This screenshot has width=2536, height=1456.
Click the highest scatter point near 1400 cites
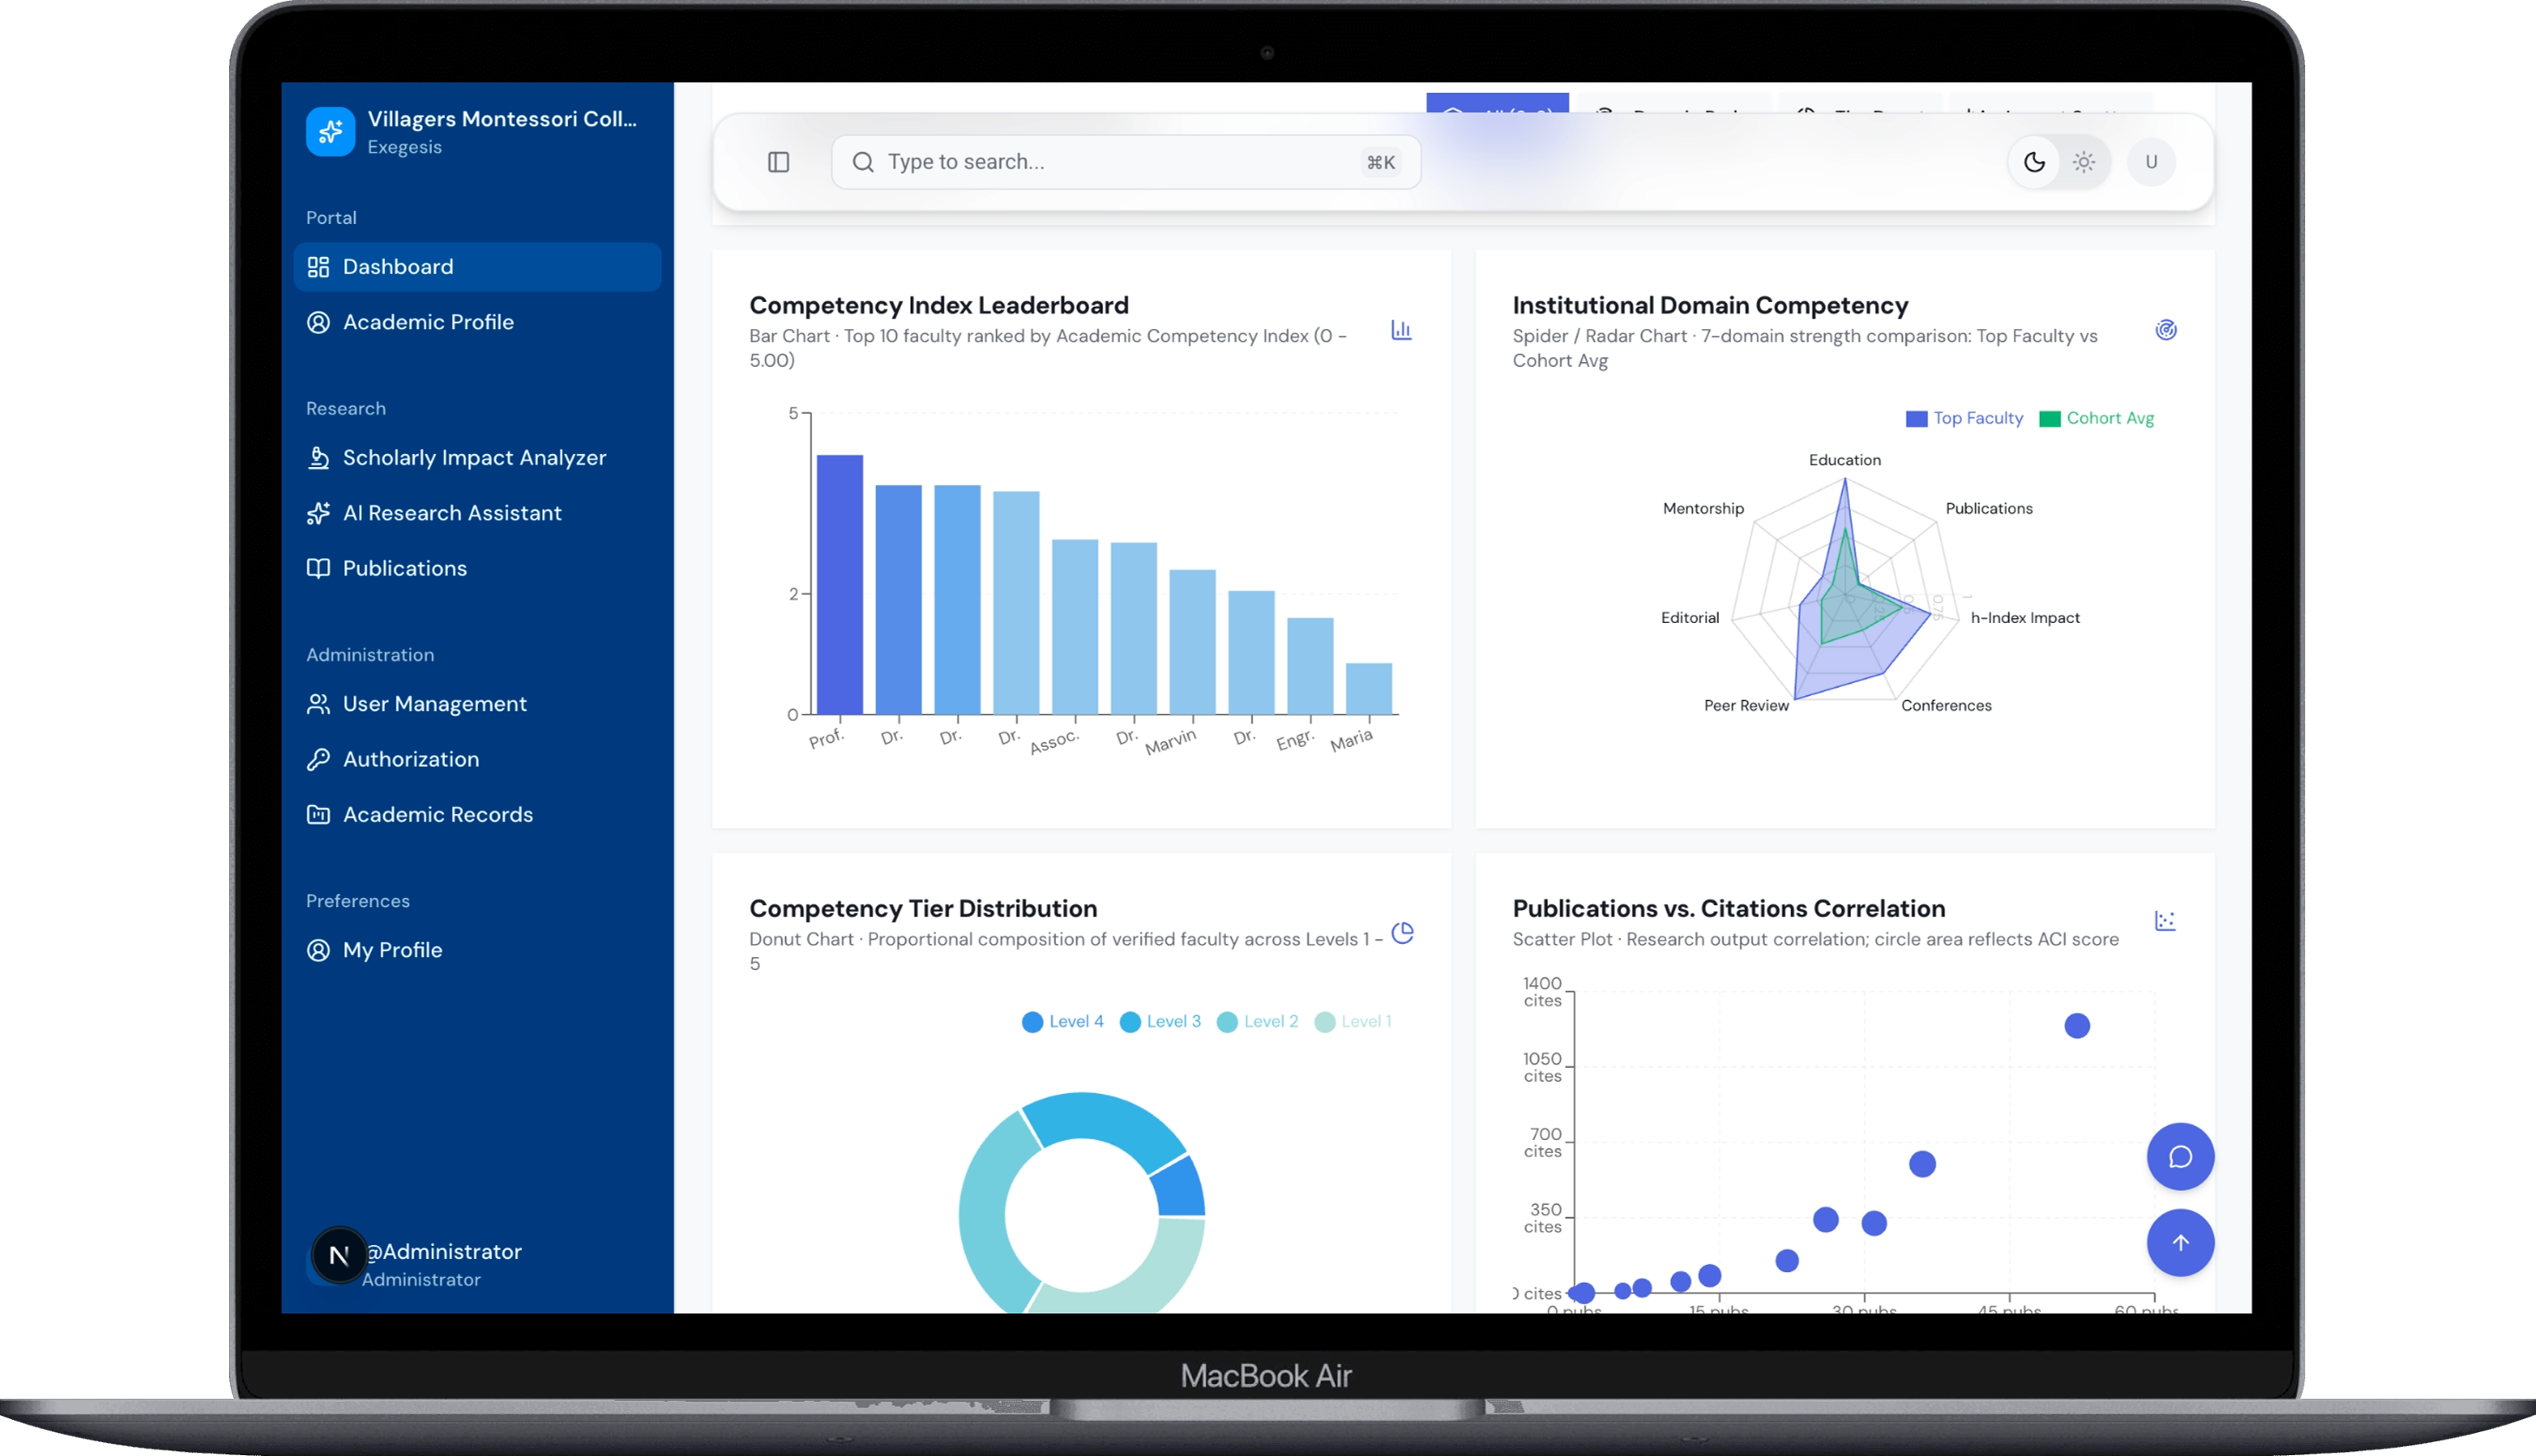point(2077,1026)
